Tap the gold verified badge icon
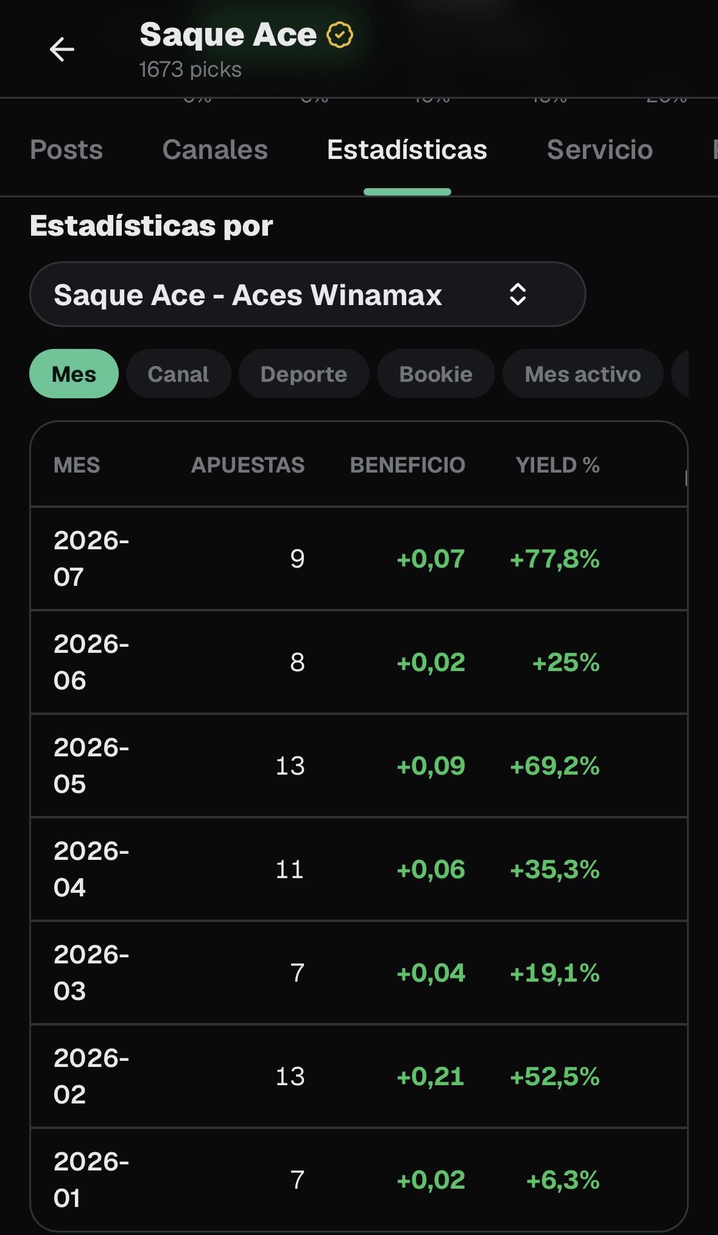Screen dimensions: 718x1235 coord(340,35)
